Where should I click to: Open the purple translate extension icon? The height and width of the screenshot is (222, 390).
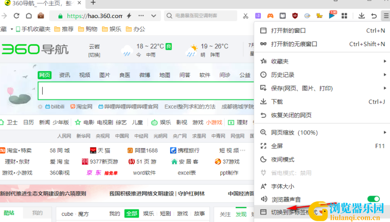point(258,16)
